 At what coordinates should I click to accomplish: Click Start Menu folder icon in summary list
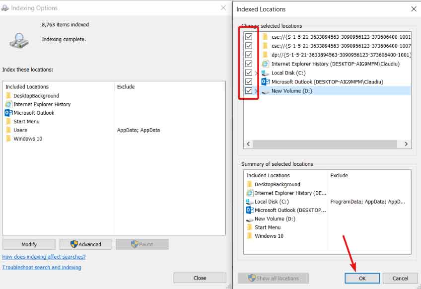tap(250, 227)
